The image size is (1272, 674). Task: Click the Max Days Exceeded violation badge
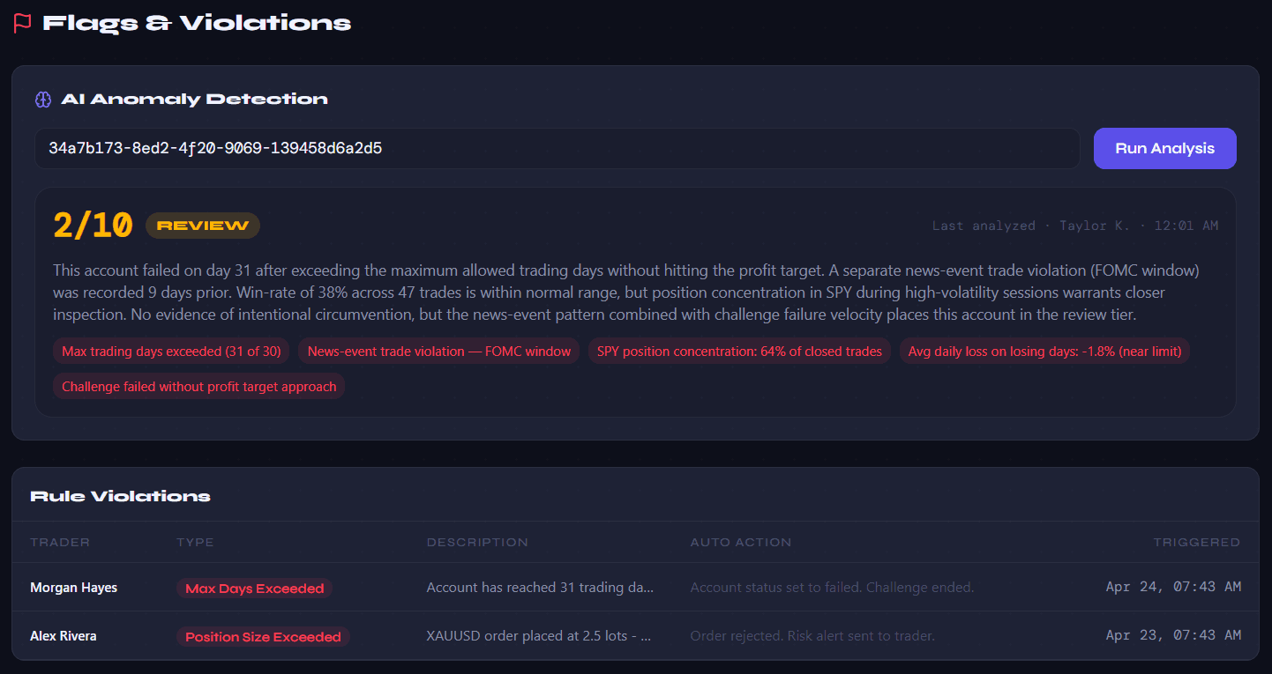(254, 589)
